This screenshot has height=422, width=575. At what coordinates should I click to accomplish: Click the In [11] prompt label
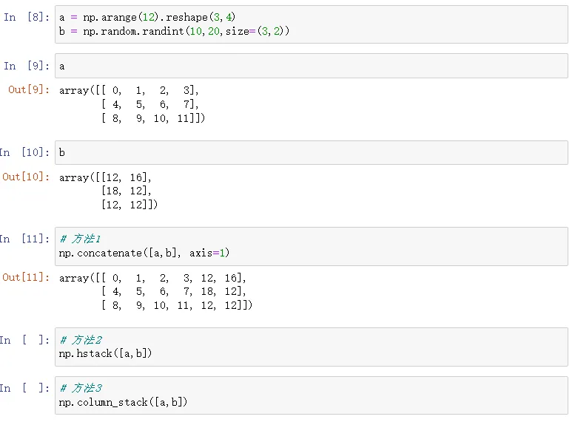25,239
